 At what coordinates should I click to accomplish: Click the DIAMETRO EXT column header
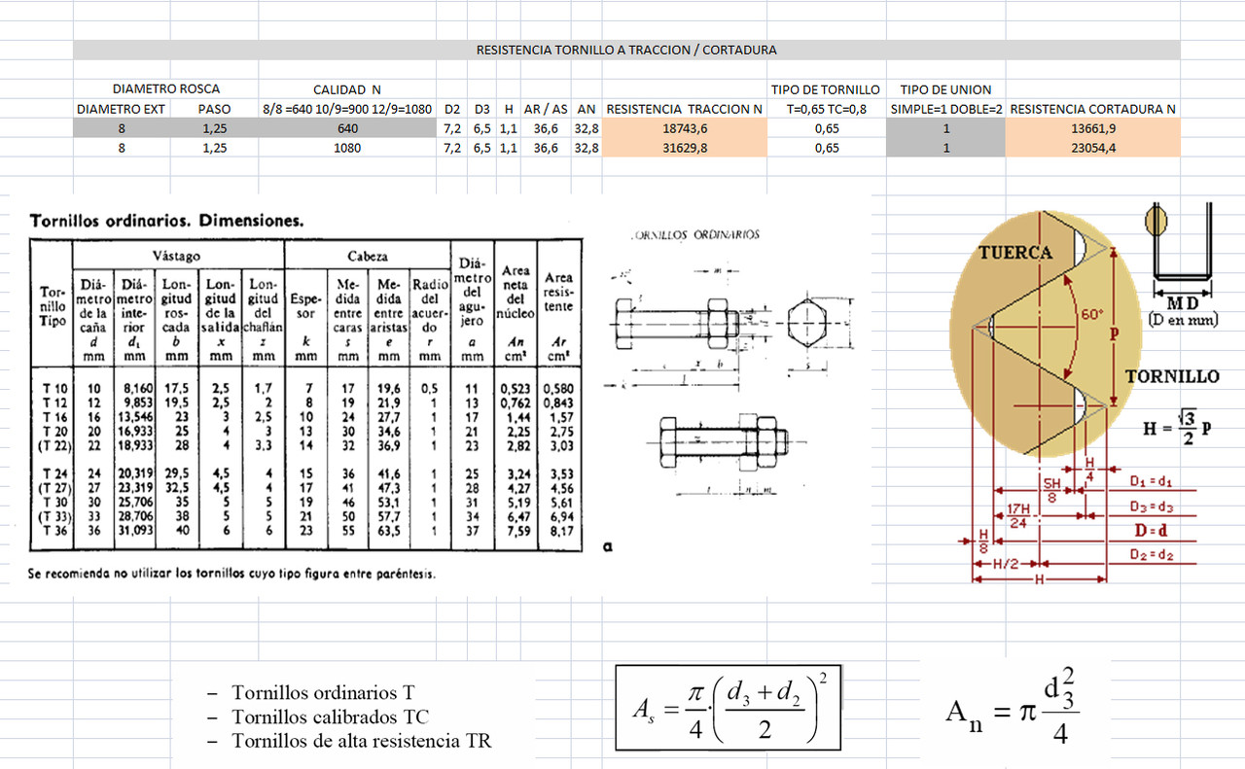pos(121,109)
